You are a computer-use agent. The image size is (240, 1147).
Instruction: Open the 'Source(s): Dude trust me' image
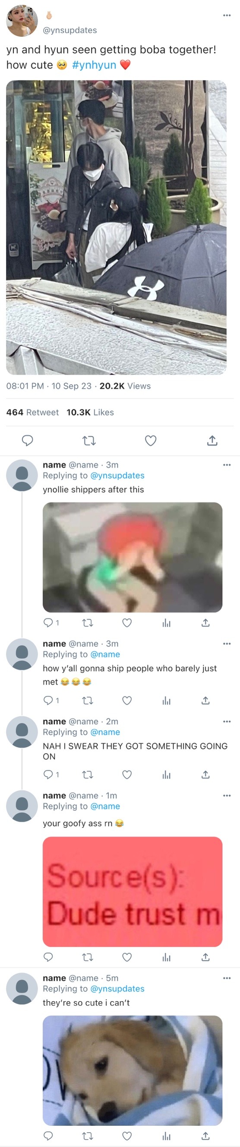[133, 892]
